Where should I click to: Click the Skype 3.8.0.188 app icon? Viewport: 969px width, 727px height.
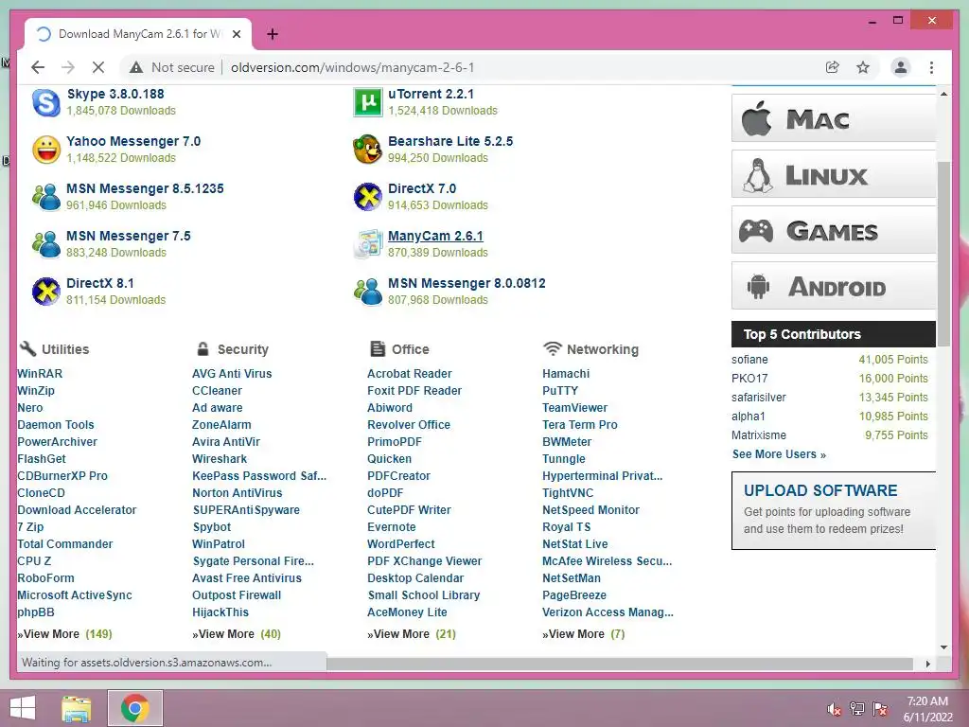click(46, 102)
